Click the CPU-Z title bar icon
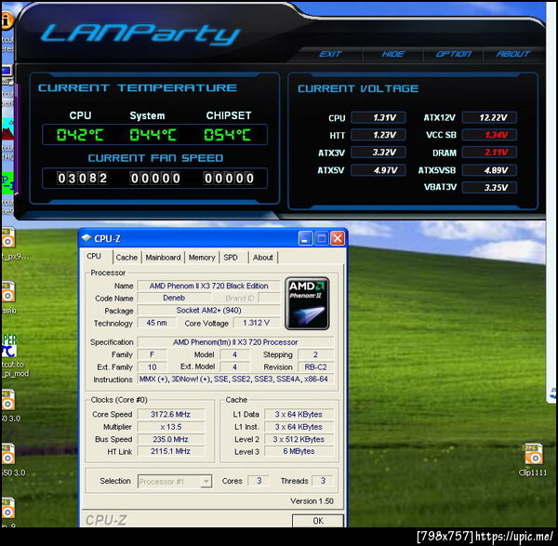558x546 pixels. (86, 238)
